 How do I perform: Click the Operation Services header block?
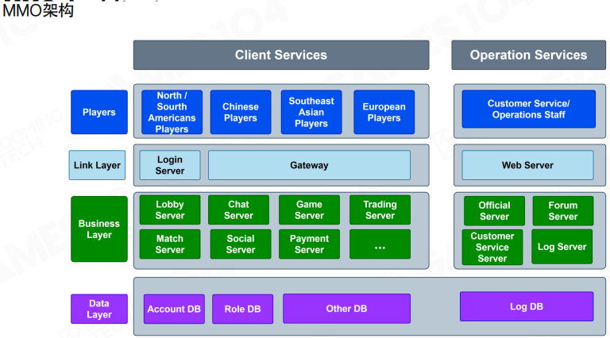528,56
